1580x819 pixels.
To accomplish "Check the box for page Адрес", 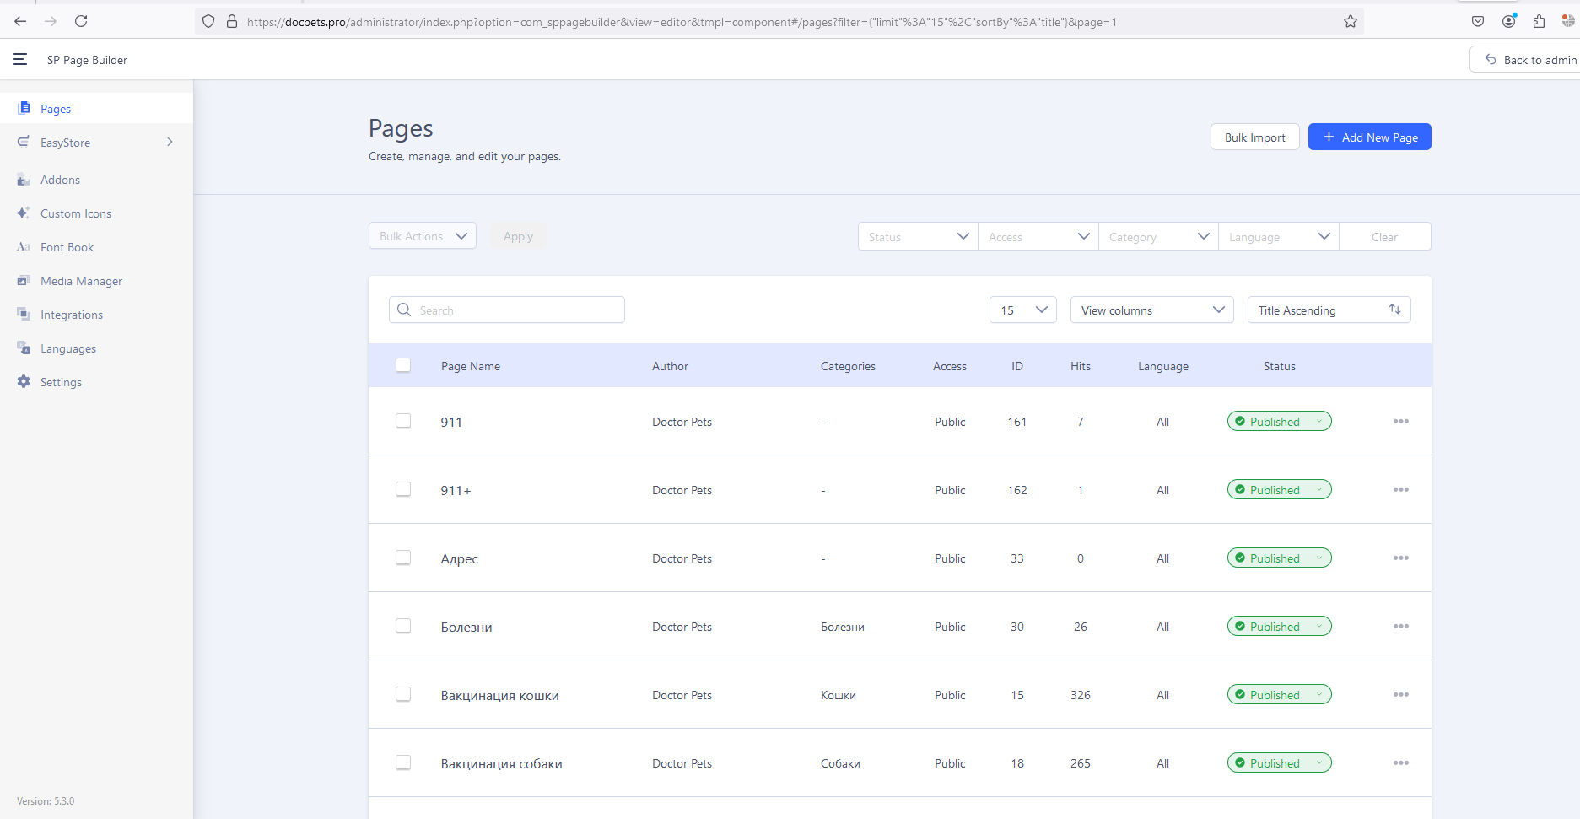I will pyautogui.click(x=403, y=558).
